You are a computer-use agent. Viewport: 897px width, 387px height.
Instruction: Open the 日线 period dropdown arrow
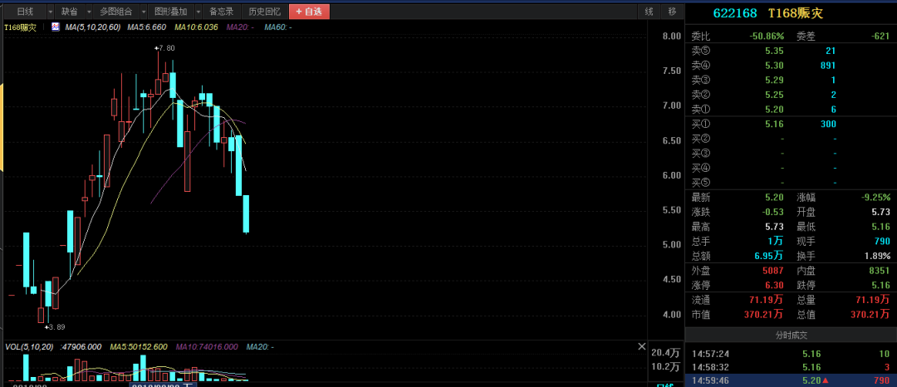tap(51, 12)
